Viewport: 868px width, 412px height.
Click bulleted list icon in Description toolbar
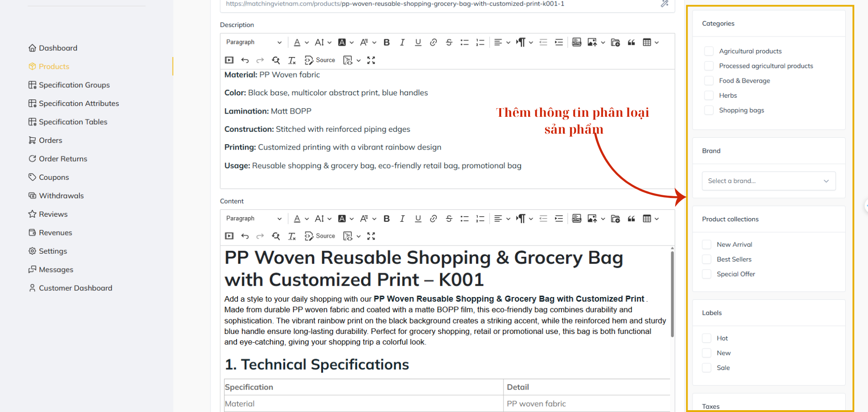click(465, 42)
